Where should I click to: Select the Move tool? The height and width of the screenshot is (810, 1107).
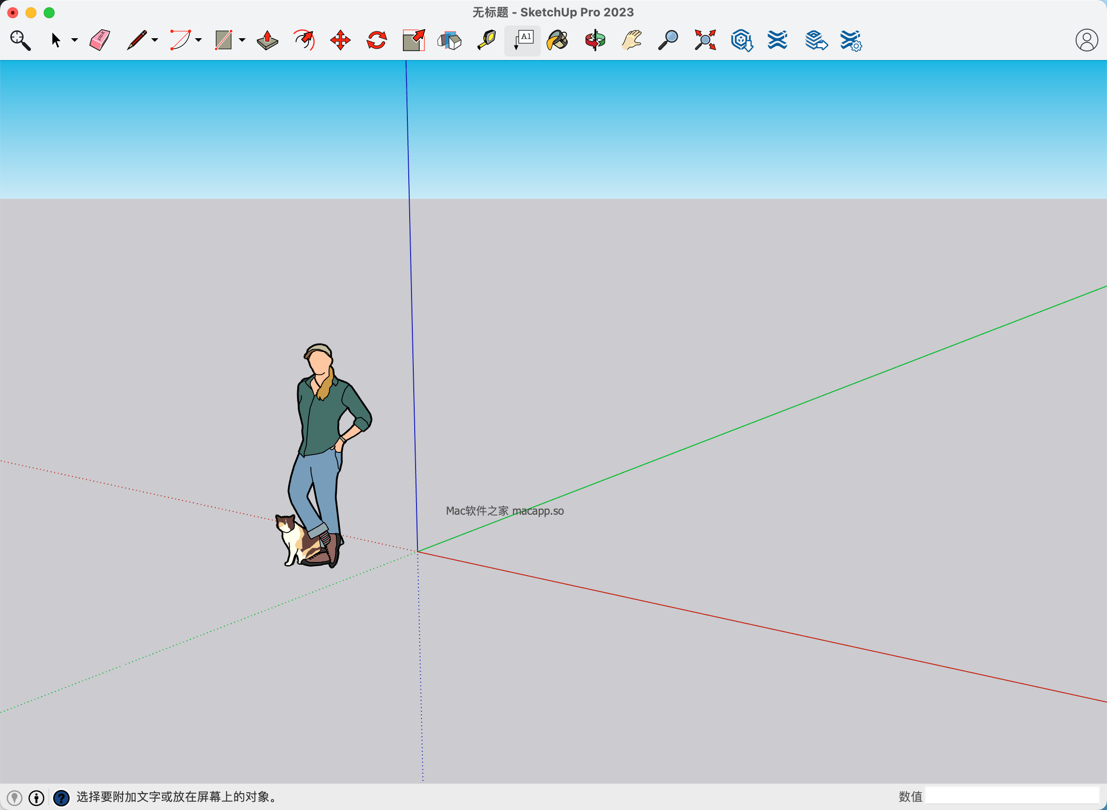tap(340, 40)
